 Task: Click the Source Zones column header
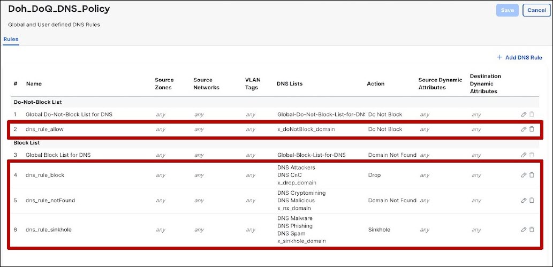(x=164, y=83)
